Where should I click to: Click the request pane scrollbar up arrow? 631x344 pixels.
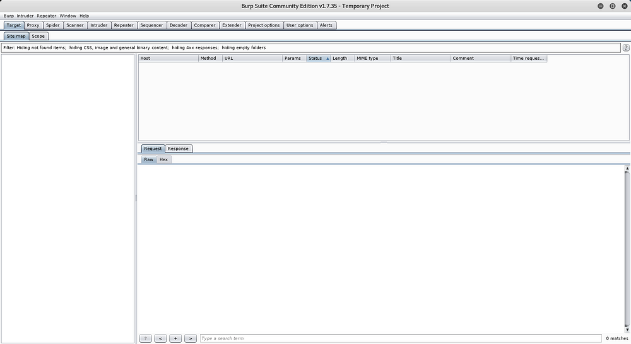click(627, 168)
